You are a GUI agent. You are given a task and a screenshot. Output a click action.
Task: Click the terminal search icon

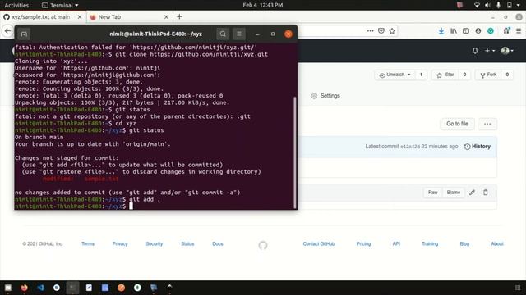[x=223, y=34]
